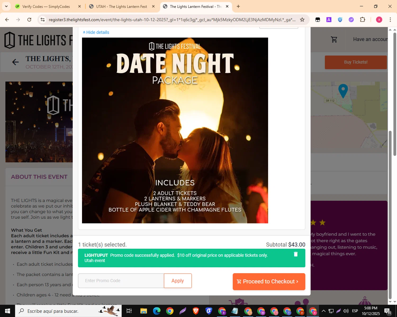Viewport: 397px width, 317px height.
Task: Open the tab search dropdown arrow
Action: click(6, 6)
